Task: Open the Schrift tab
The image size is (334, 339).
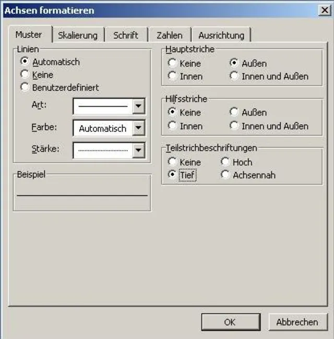Action: point(126,35)
